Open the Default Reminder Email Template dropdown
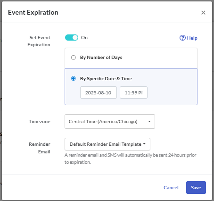This screenshot has width=214, height=201. point(107,144)
